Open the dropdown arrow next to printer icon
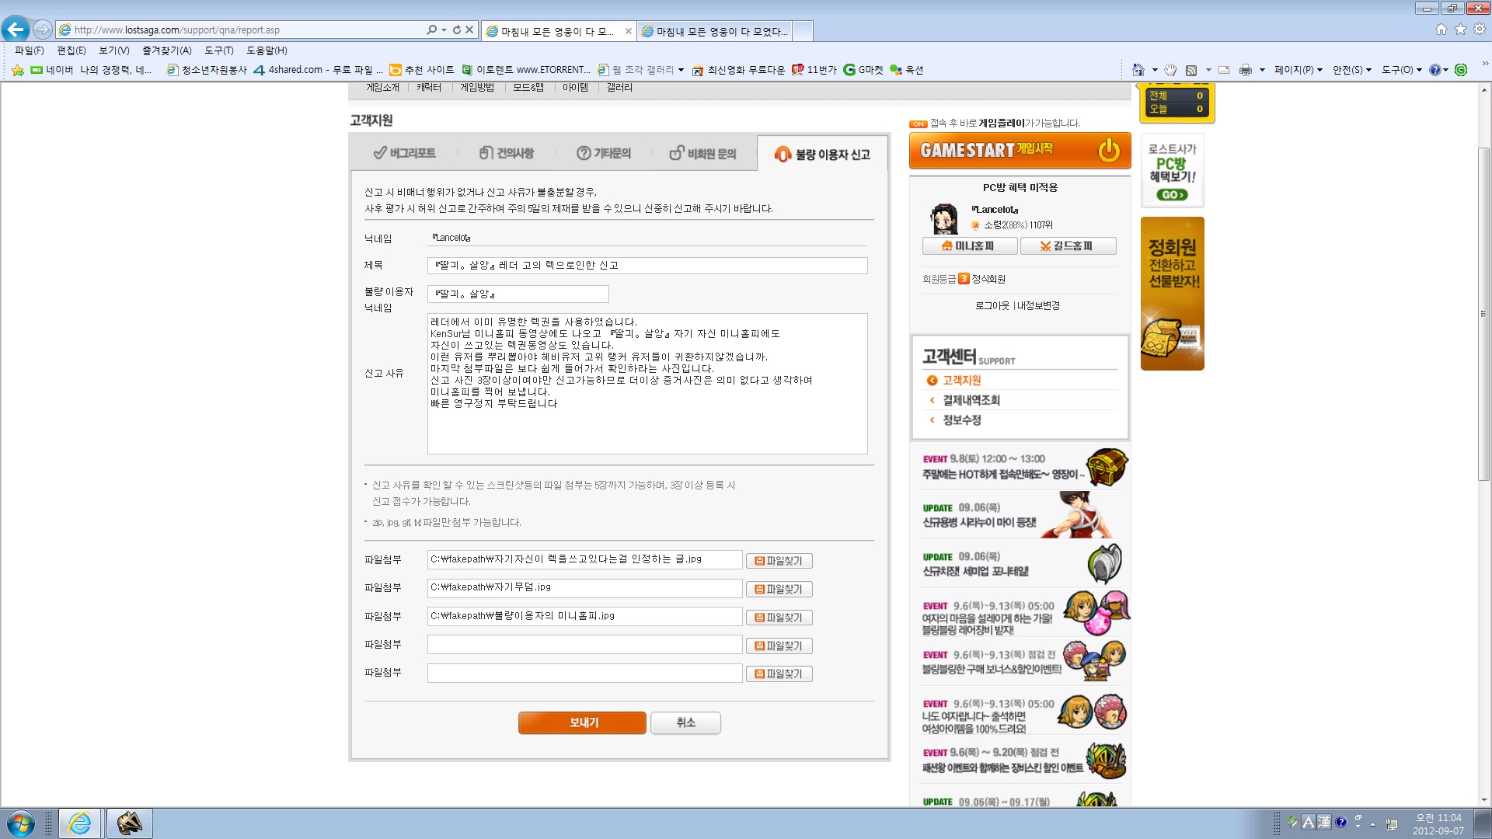 point(1262,70)
